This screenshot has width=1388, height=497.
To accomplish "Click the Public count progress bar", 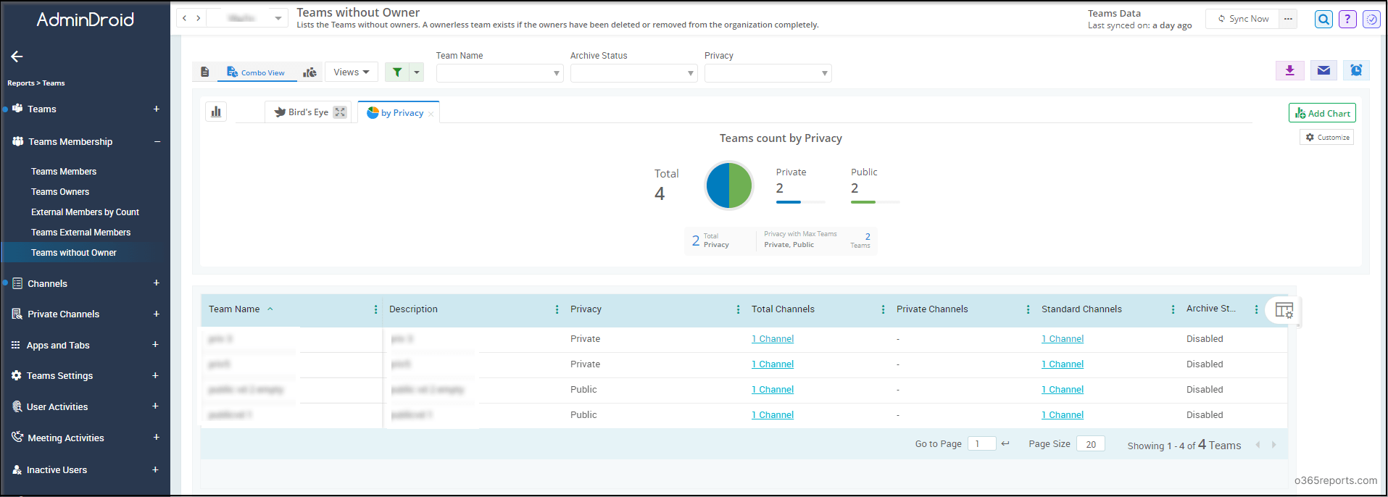I will point(876,202).
